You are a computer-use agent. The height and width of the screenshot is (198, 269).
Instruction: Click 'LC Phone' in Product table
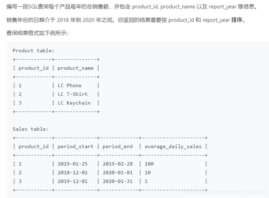coord(70,85)
